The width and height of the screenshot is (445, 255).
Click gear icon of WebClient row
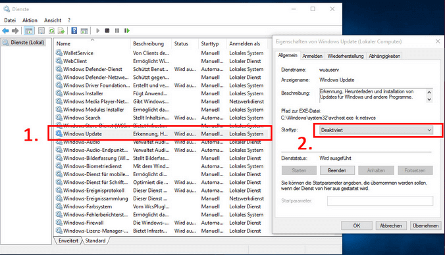point(59,61)
